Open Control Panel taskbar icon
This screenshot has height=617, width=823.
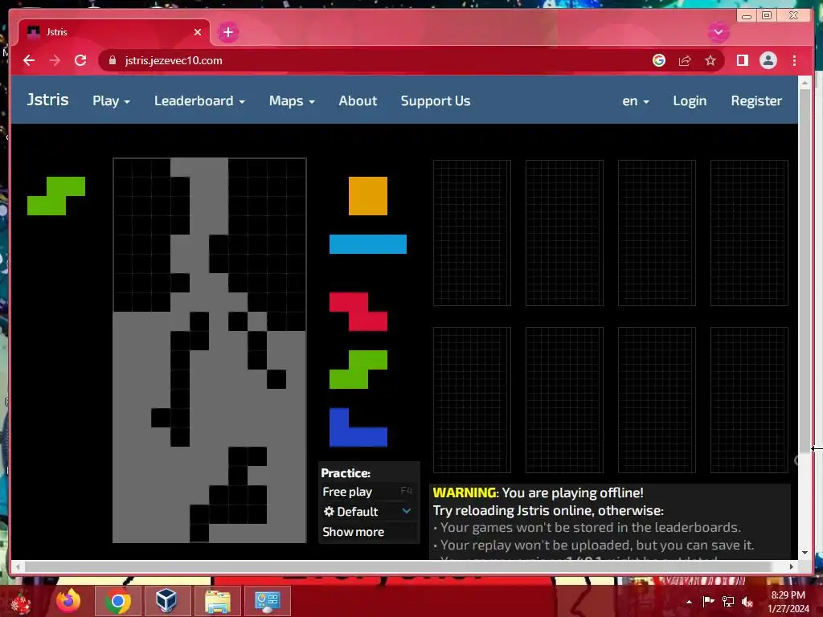267,601
